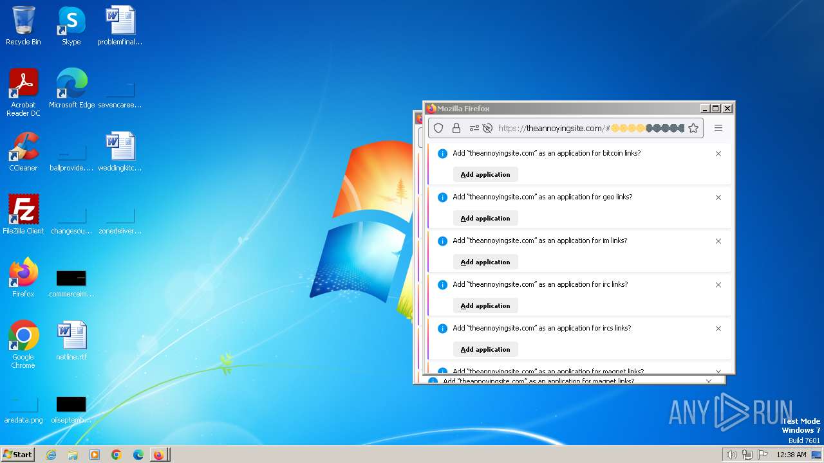Dismiss the bitcoin links notification
824x463 pixels.
point(718,154)
